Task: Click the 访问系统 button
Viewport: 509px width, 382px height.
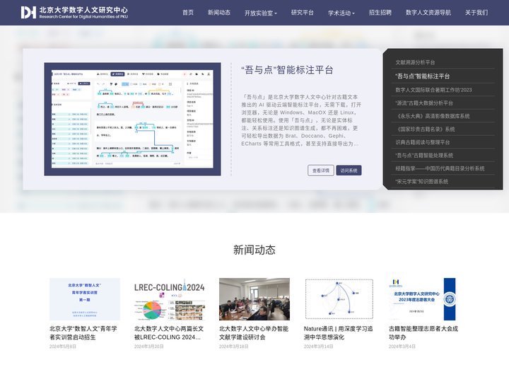Action: (x=349, y=170)
